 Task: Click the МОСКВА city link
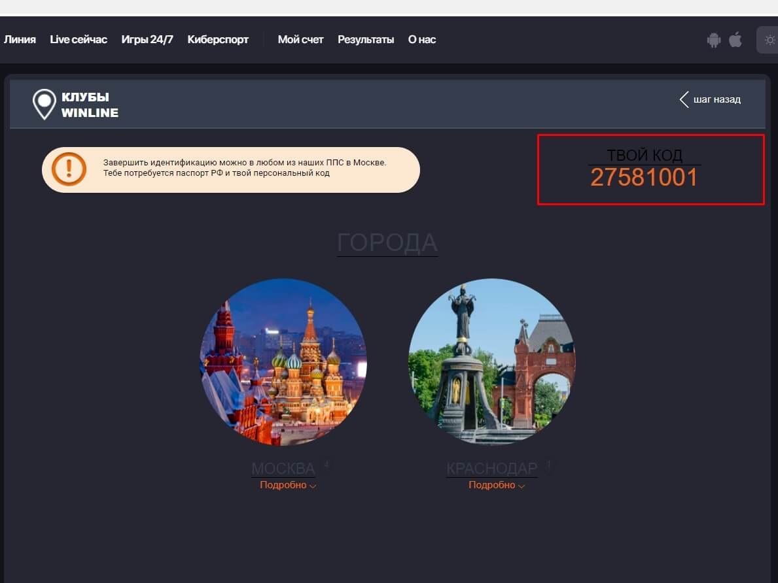[283, 469]
